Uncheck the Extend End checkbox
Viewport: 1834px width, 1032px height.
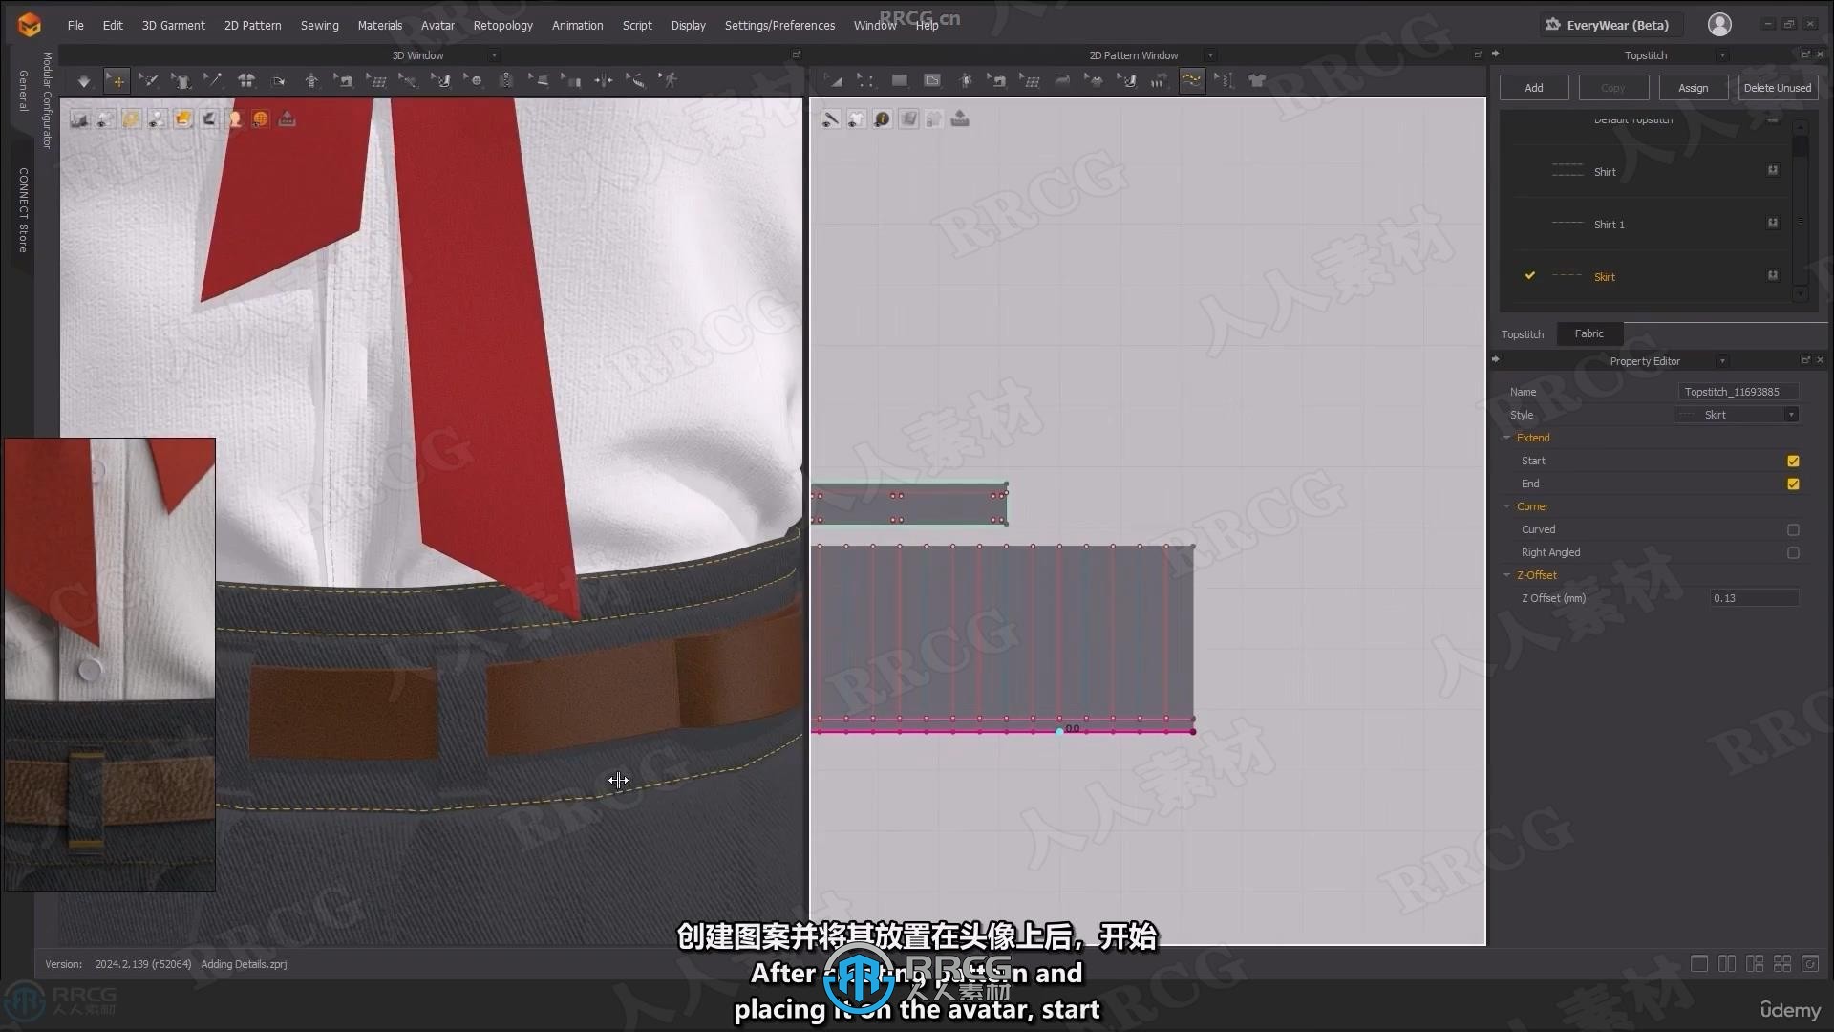point(1793,484)
